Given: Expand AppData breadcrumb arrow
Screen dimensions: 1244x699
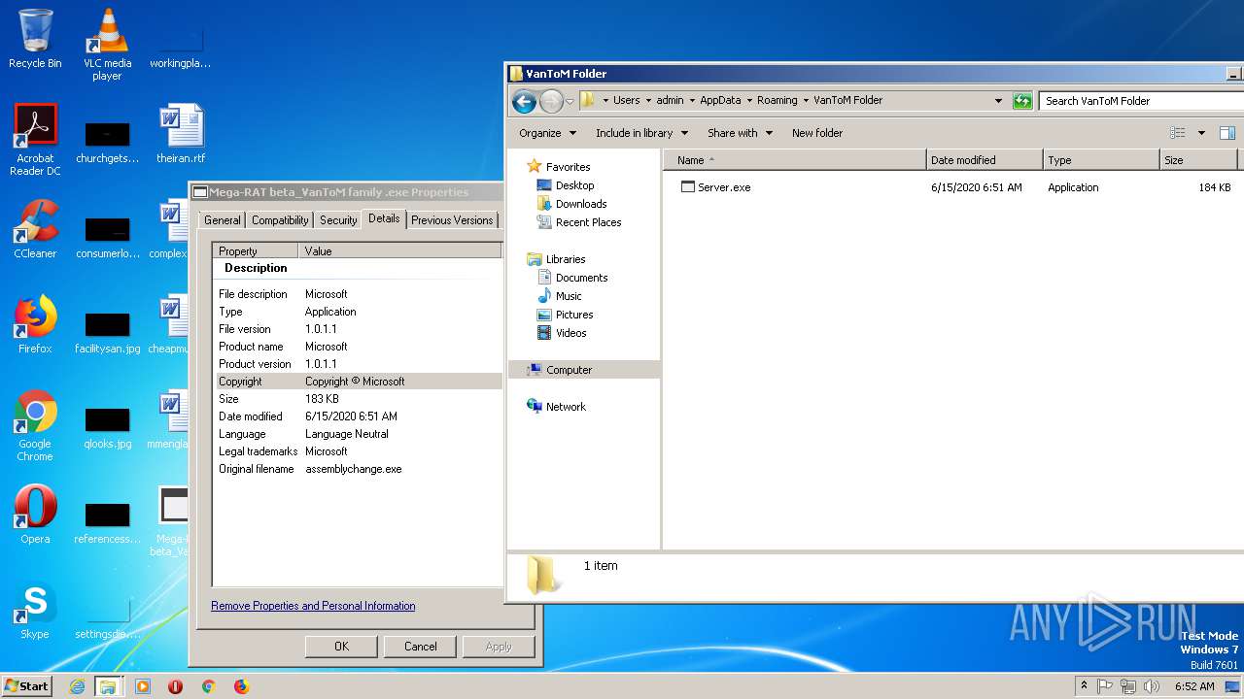Looking at the screenshot, I should [x=749, y=101].
